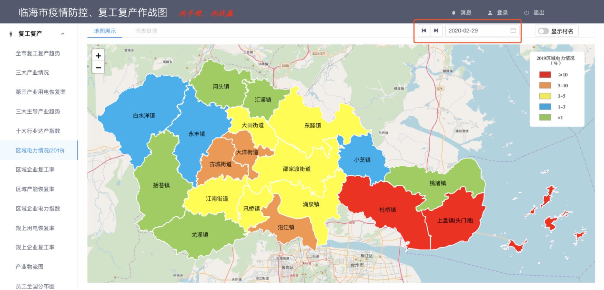Click the red ≥10 legend swatch
Screen dimensions: 604x290
545,75
